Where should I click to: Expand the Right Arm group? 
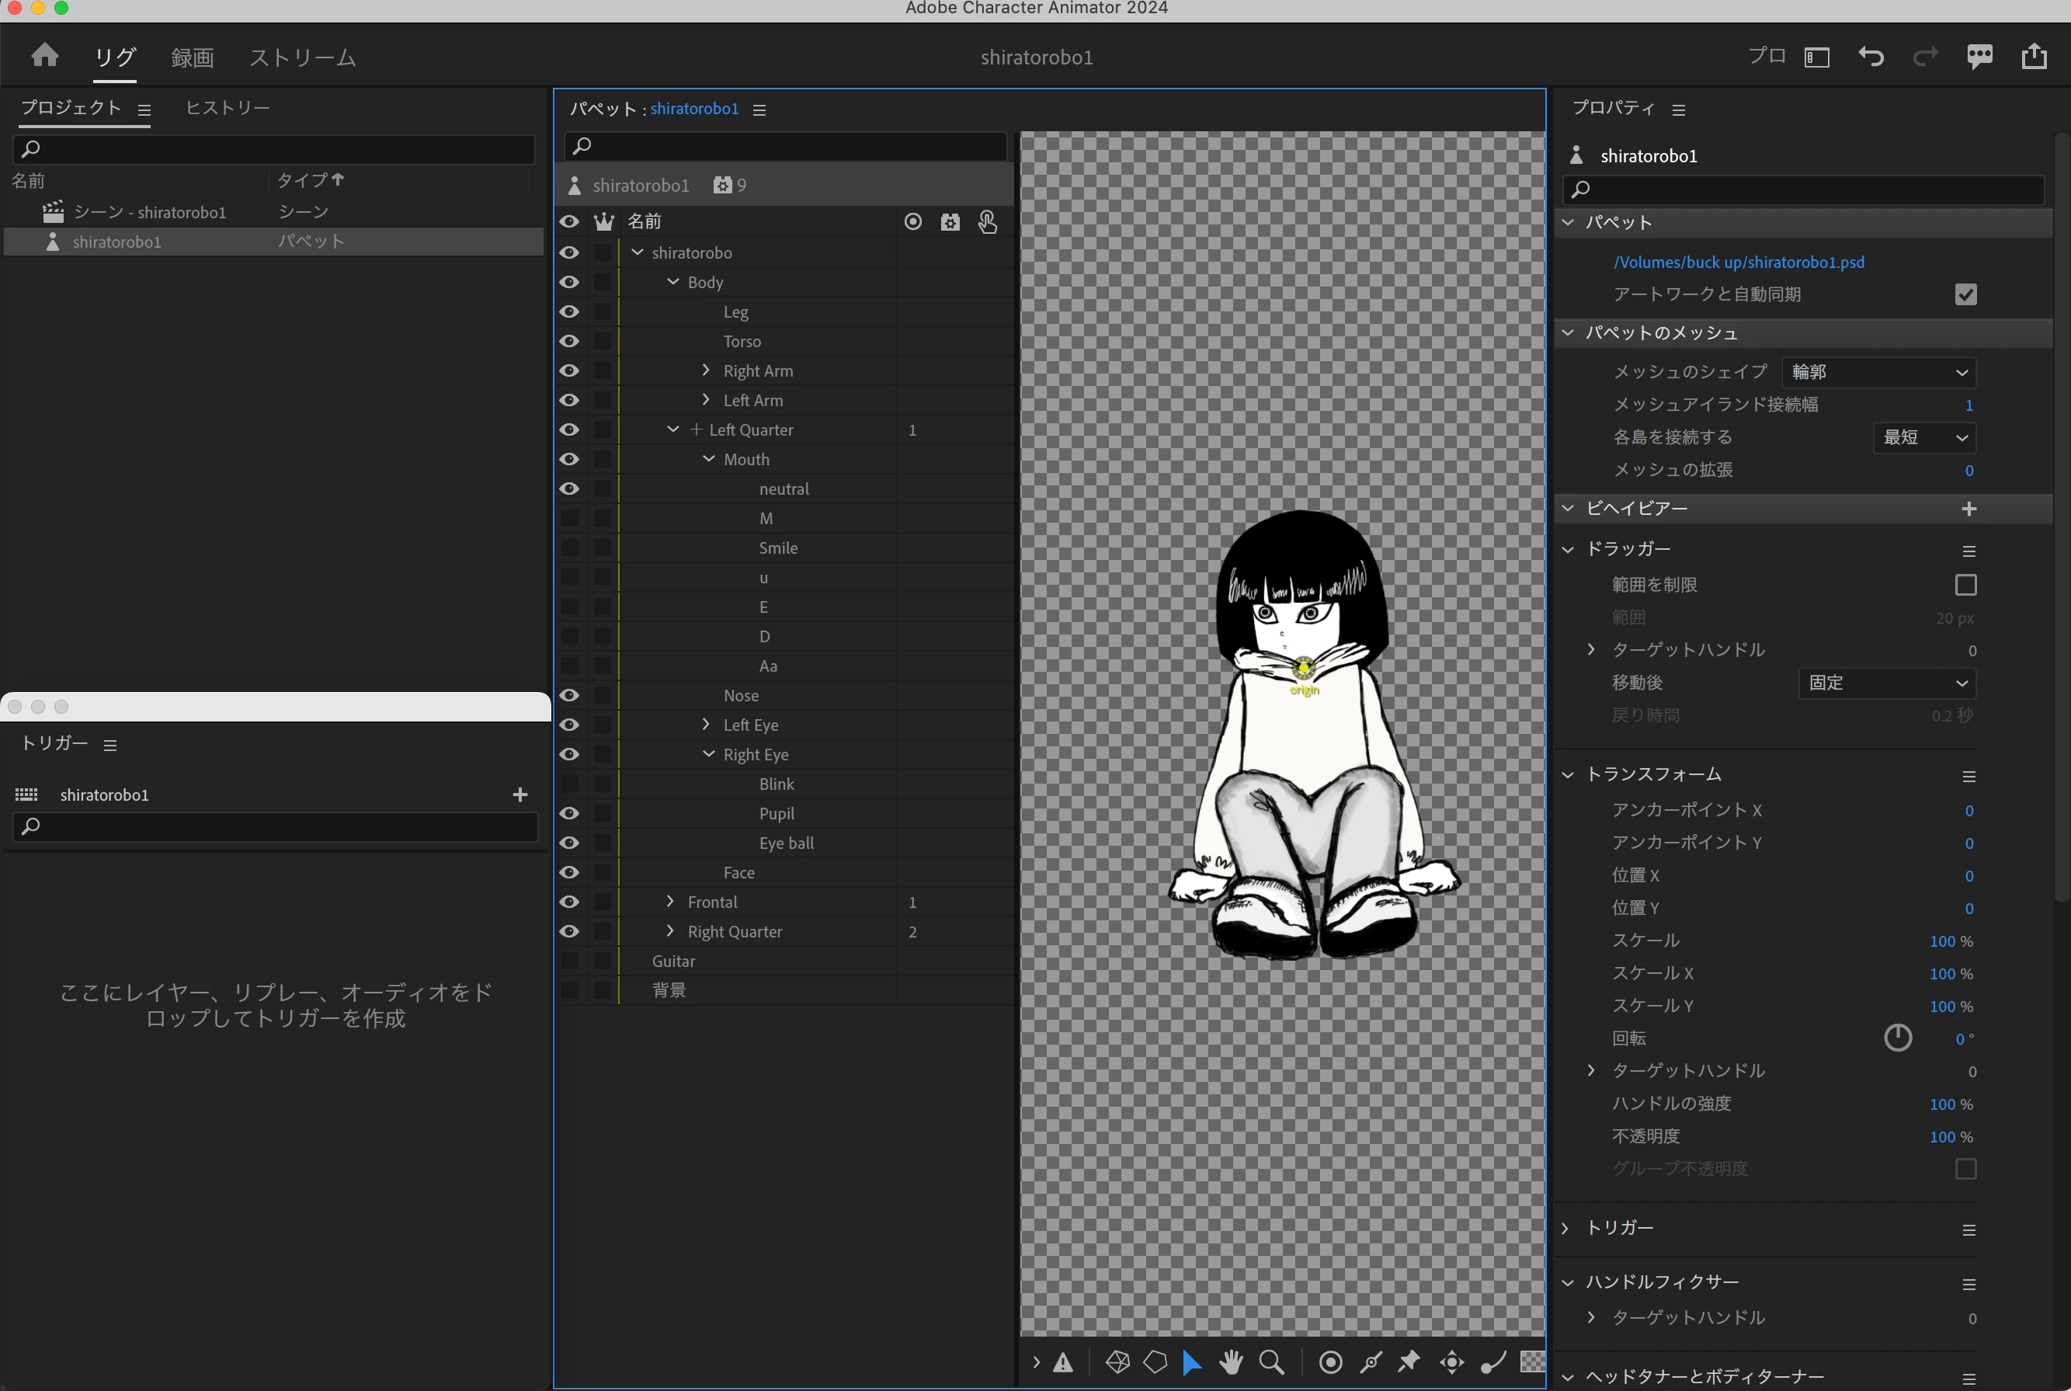[706, 370]
